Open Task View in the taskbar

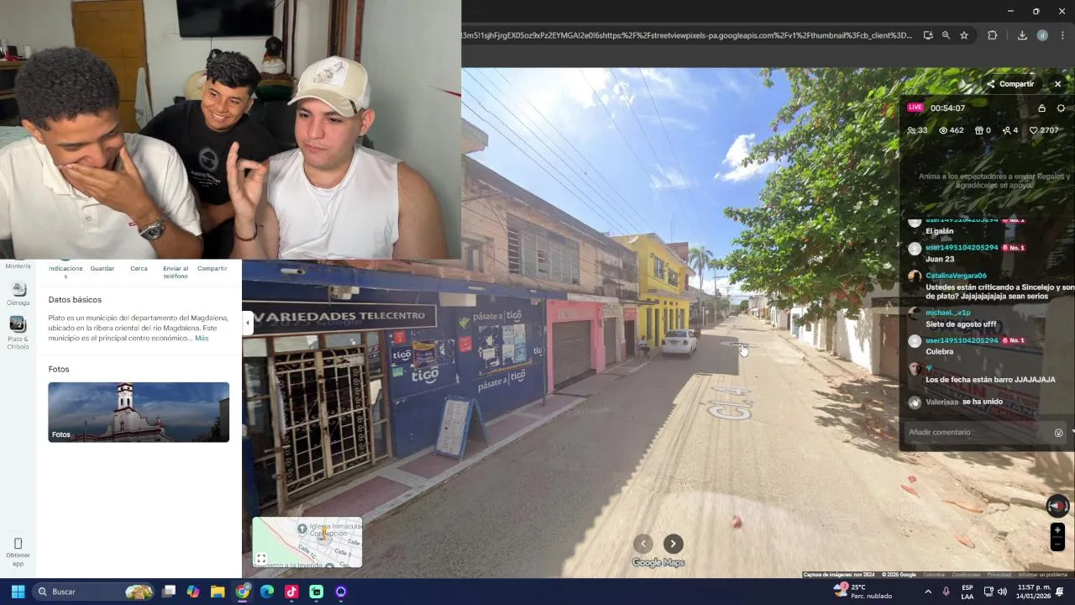coord(169,592)
